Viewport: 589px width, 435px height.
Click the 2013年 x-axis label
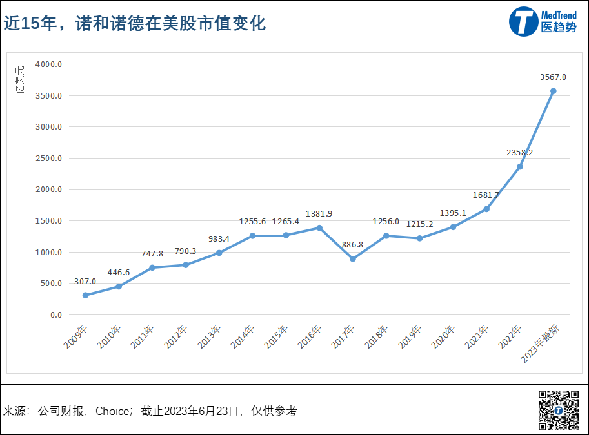209,336
